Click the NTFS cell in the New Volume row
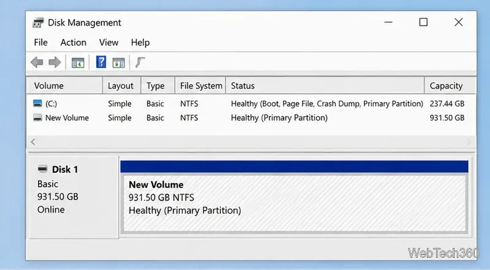The height and width of the screenshot is (270, 490). click(x=189, y=118)
